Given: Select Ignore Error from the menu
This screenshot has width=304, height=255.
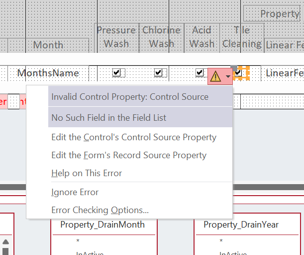Looking at the screenshot, I should tap(75, 192).
